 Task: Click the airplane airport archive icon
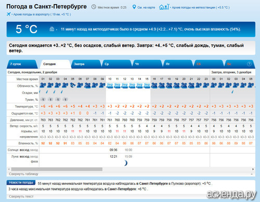click(x=8, y=14)
